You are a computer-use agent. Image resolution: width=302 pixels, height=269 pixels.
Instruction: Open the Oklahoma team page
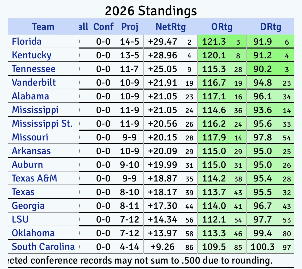(33, 233)
